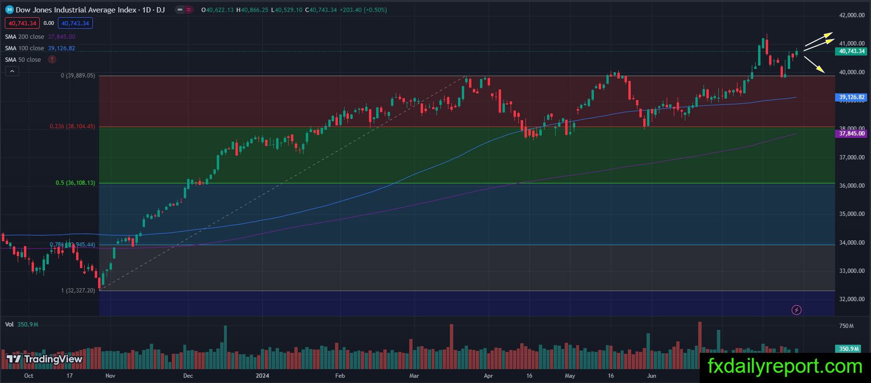This screenshot has height=383, width=871.
Task: Click the green current price tag on price axis
Action: pyautogui.click(x=852, y=51)
